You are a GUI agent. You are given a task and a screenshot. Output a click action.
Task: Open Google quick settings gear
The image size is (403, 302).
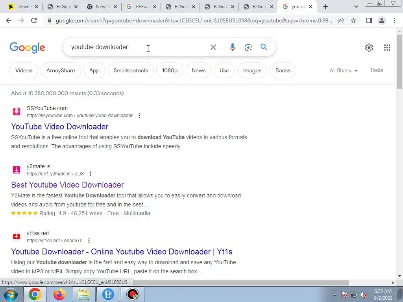coord(369,47)
